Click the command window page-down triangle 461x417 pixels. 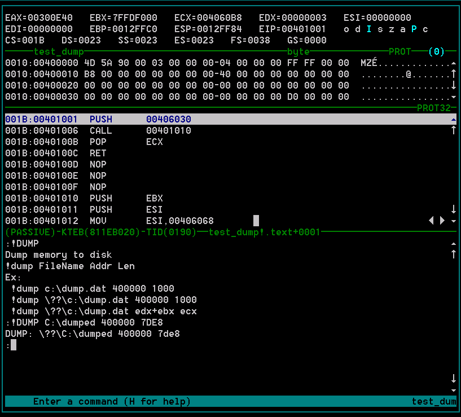(x=454, y=390)
